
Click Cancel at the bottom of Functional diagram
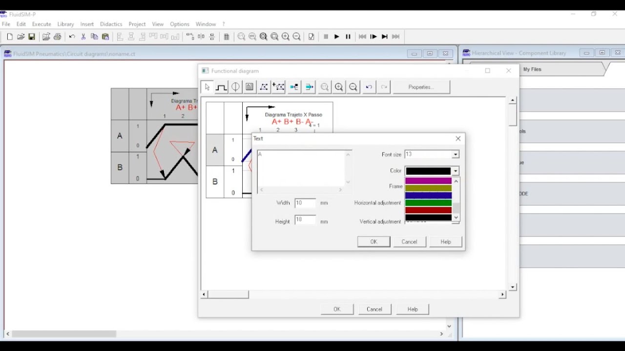[x=375, y=309]
